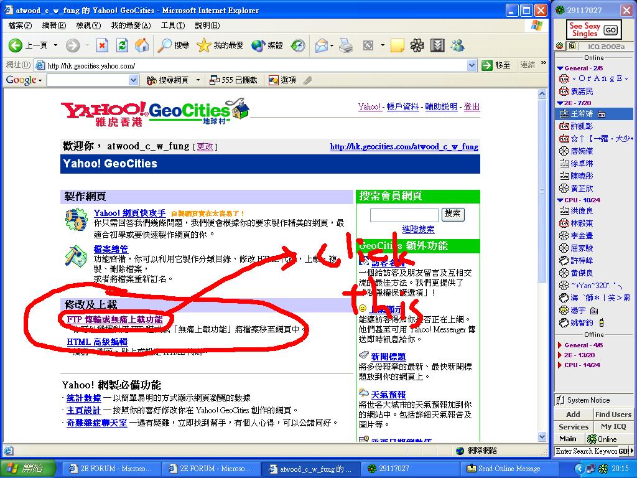Click ICQ Find Users button
637x478 pixels.
[613, 414]
